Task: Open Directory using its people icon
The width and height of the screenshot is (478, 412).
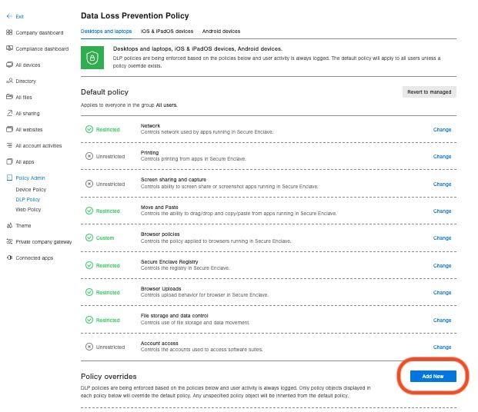Action: pos(9,81)
